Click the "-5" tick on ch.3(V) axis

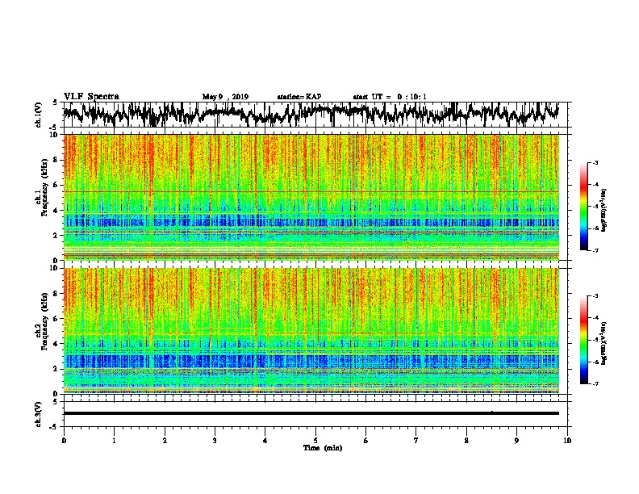click(55, 427)
